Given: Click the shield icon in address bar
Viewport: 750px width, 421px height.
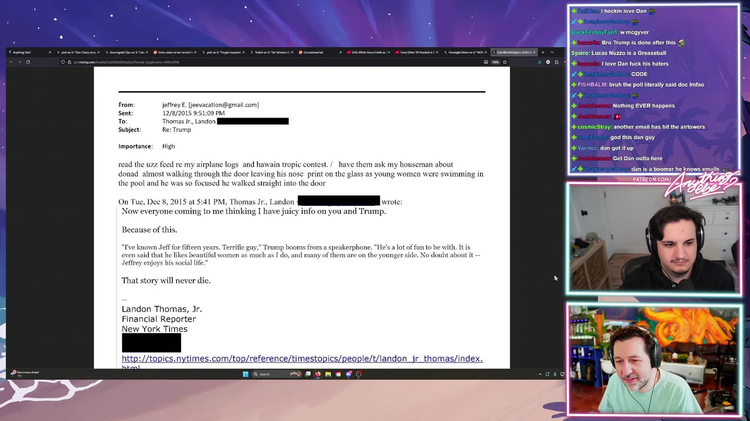Looking at the screenshot, I should (x=63, y=62).
